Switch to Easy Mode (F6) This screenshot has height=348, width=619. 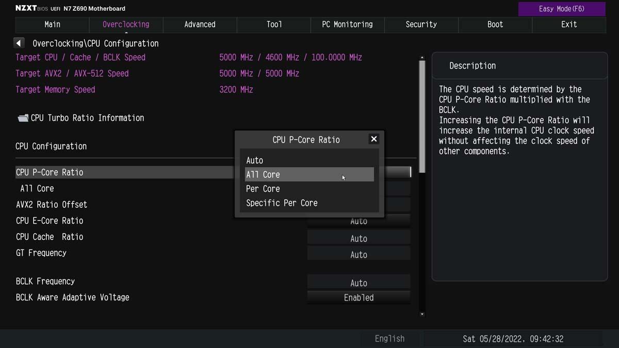[562, 9]
